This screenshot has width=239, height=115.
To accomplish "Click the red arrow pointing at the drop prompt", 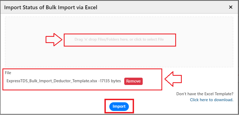I will [54, 40].
